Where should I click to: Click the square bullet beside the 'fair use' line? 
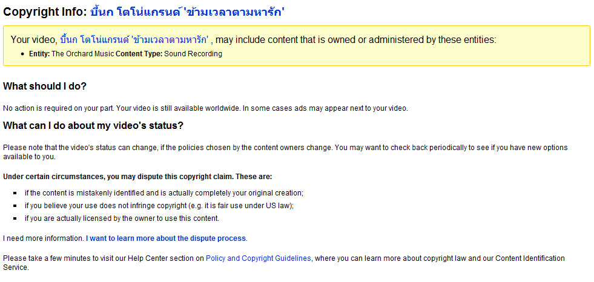coord(15,206)
